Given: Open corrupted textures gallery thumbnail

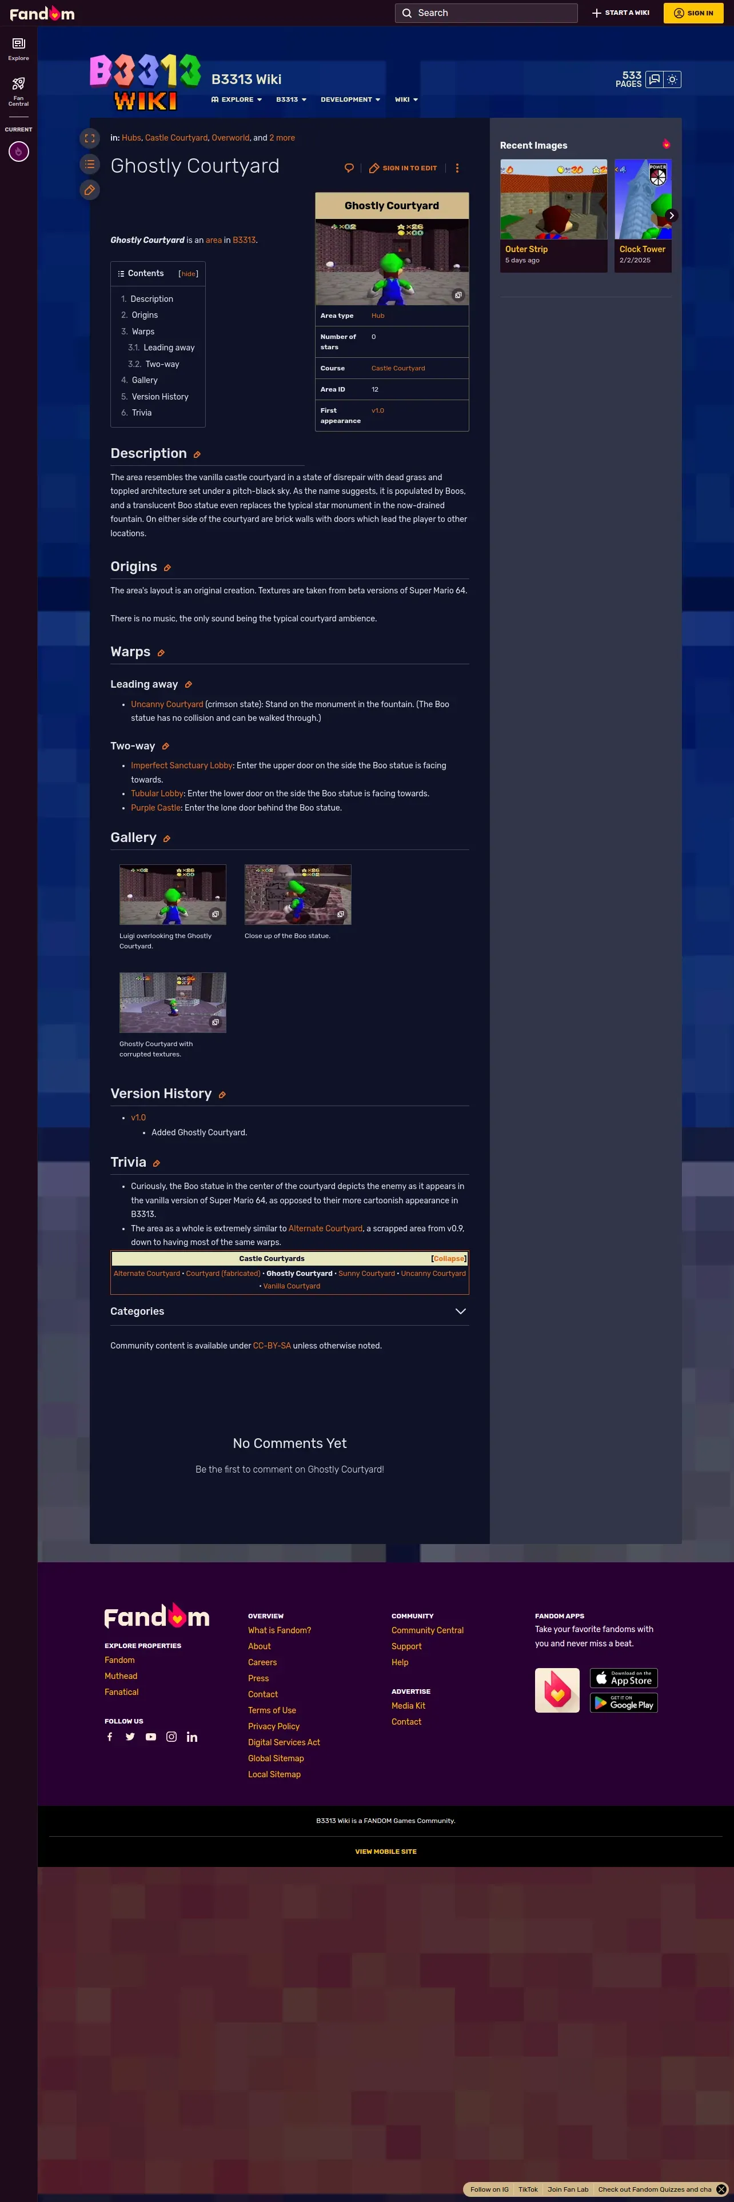Looking at the screenshot, I should (x=173, y=1002).
